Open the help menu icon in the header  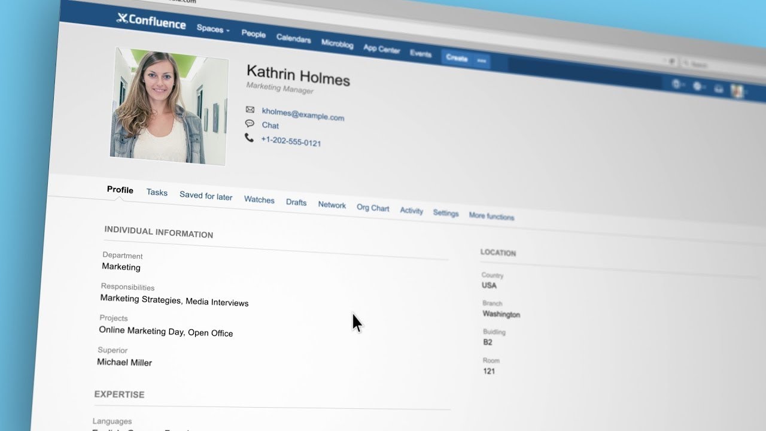(677, 84)
